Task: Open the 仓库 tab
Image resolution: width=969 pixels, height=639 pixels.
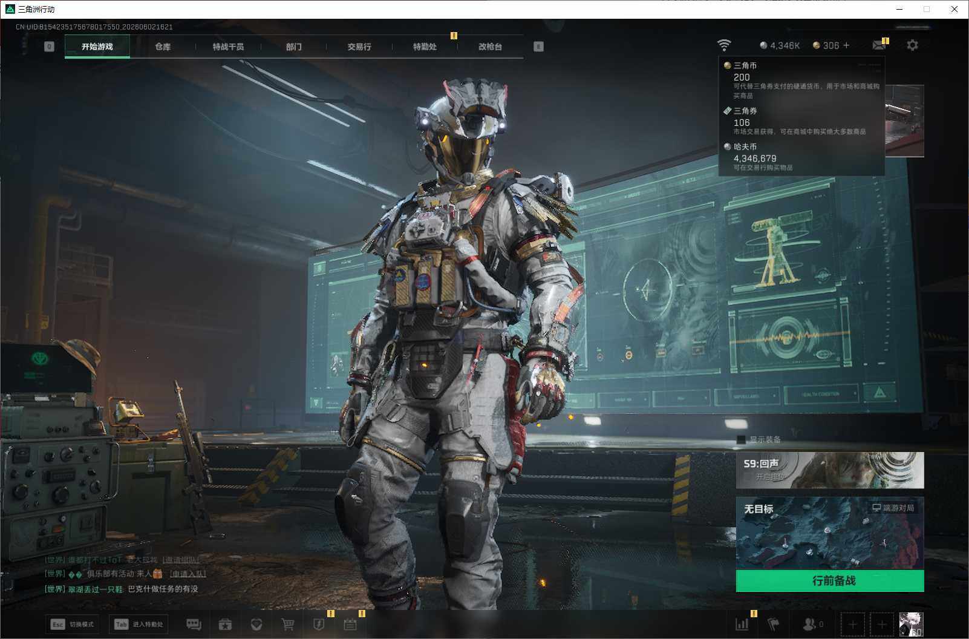Action: (x=163, y=47)
